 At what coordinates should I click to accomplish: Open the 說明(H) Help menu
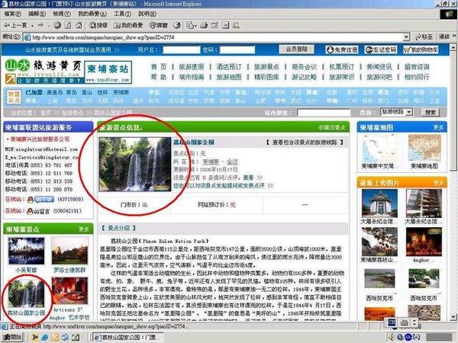click(147, 14)
